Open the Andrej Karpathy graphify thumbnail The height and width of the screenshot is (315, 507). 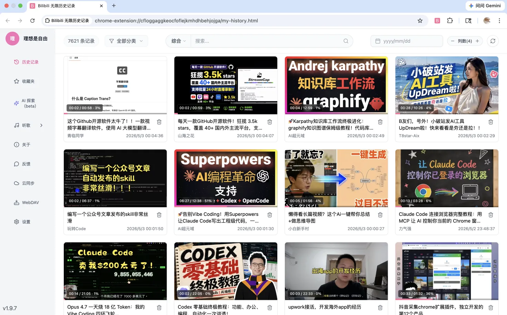(336, 85)
